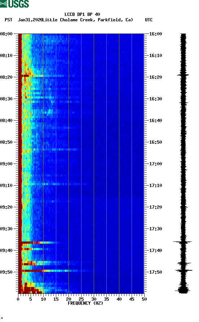Click the 16:20 UTC time label
Screen dimensions: 199x322
click(155, 77)
